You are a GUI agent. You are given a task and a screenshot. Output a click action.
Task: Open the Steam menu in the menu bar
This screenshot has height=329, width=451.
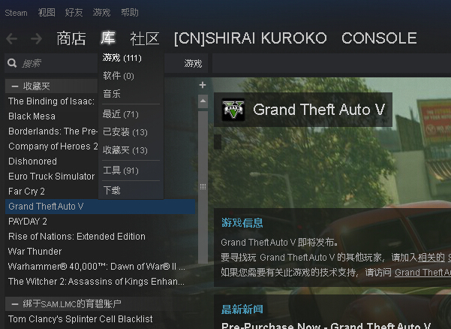point(16,13)
